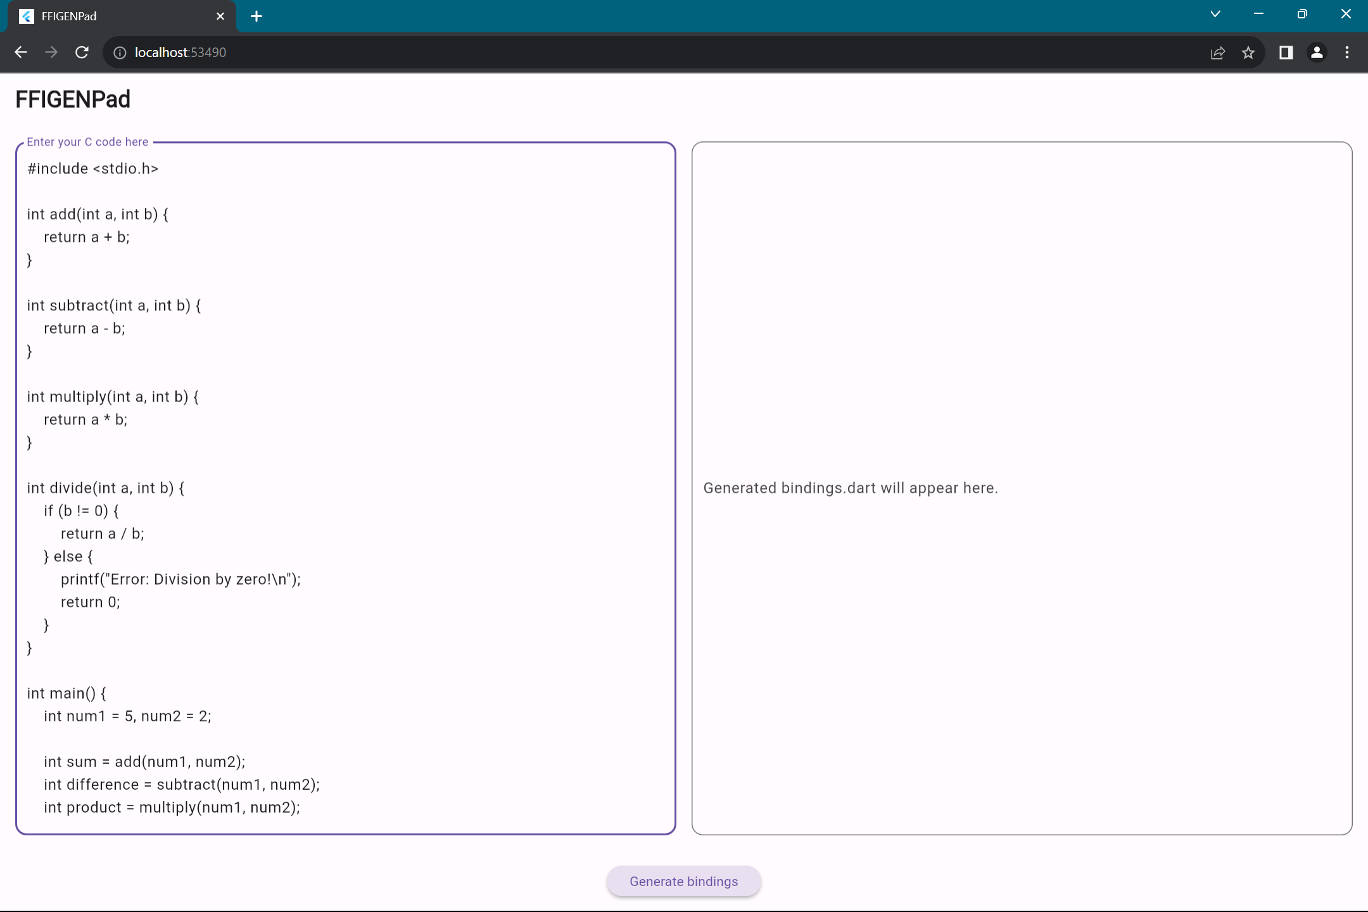
Task: Click the browser back arrow
Action: tap(20, 53)
